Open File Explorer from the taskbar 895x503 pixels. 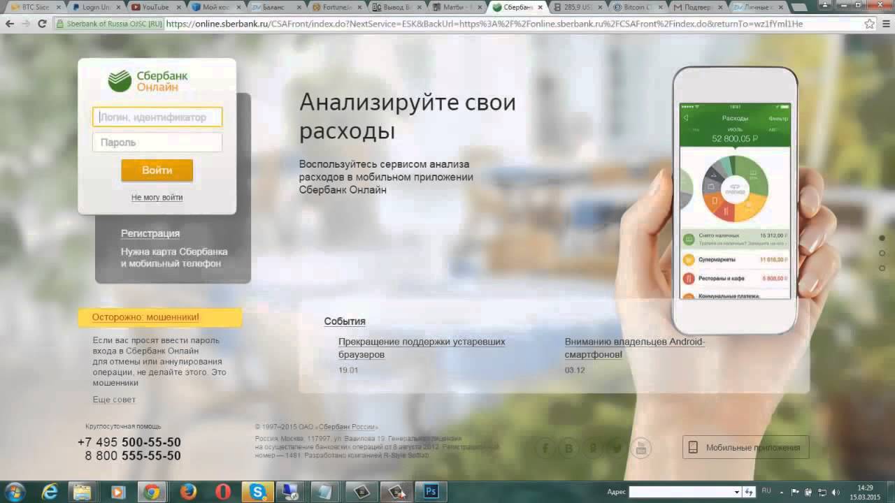[x=83, y=492]
